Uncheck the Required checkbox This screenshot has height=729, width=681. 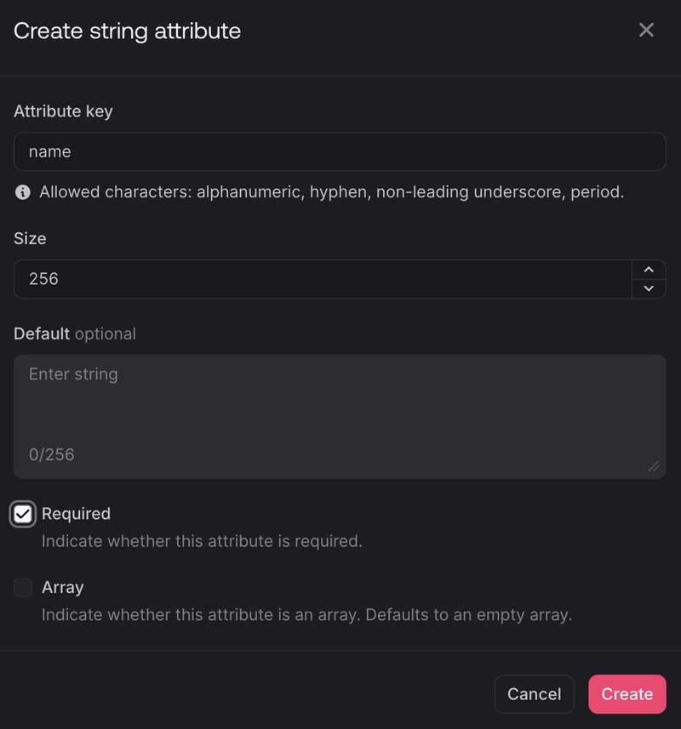[x=23, y=514]
